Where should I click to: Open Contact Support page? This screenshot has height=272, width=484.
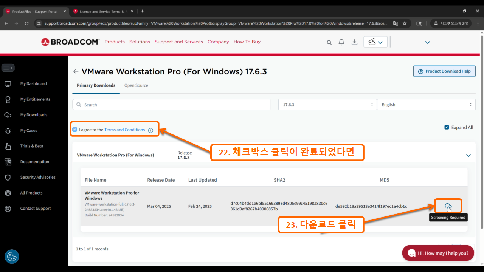pyautogui.click(x=36, y=209)
